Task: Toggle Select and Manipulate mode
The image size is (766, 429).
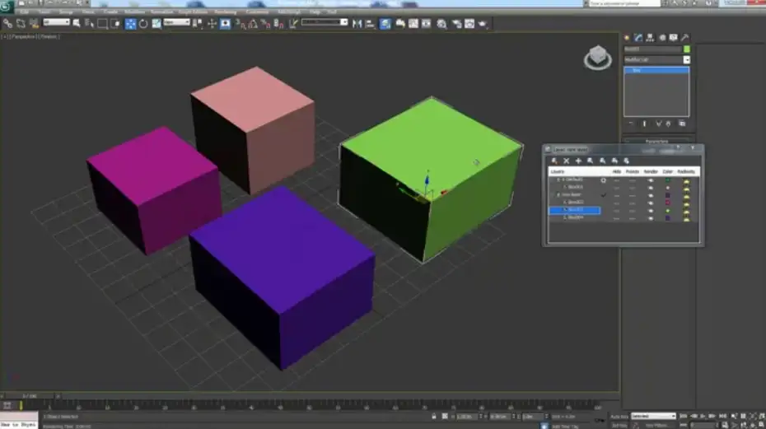Action: (212, 23)
